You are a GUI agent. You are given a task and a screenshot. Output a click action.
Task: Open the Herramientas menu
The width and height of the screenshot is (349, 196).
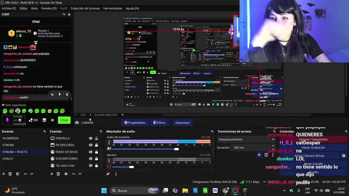(113, 8)
